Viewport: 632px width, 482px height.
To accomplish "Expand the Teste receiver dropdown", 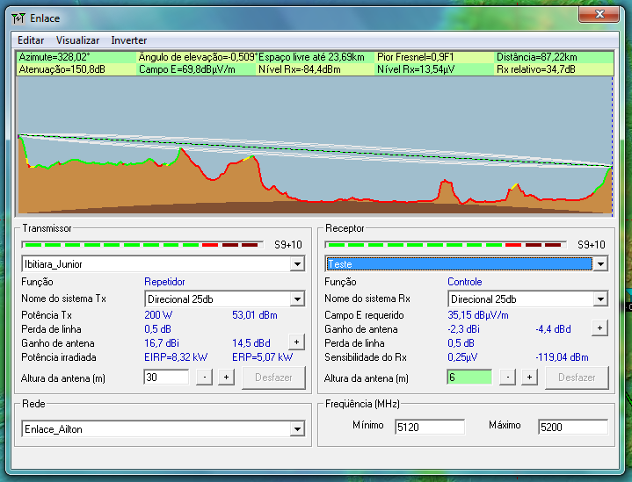I will click(600, 264).
